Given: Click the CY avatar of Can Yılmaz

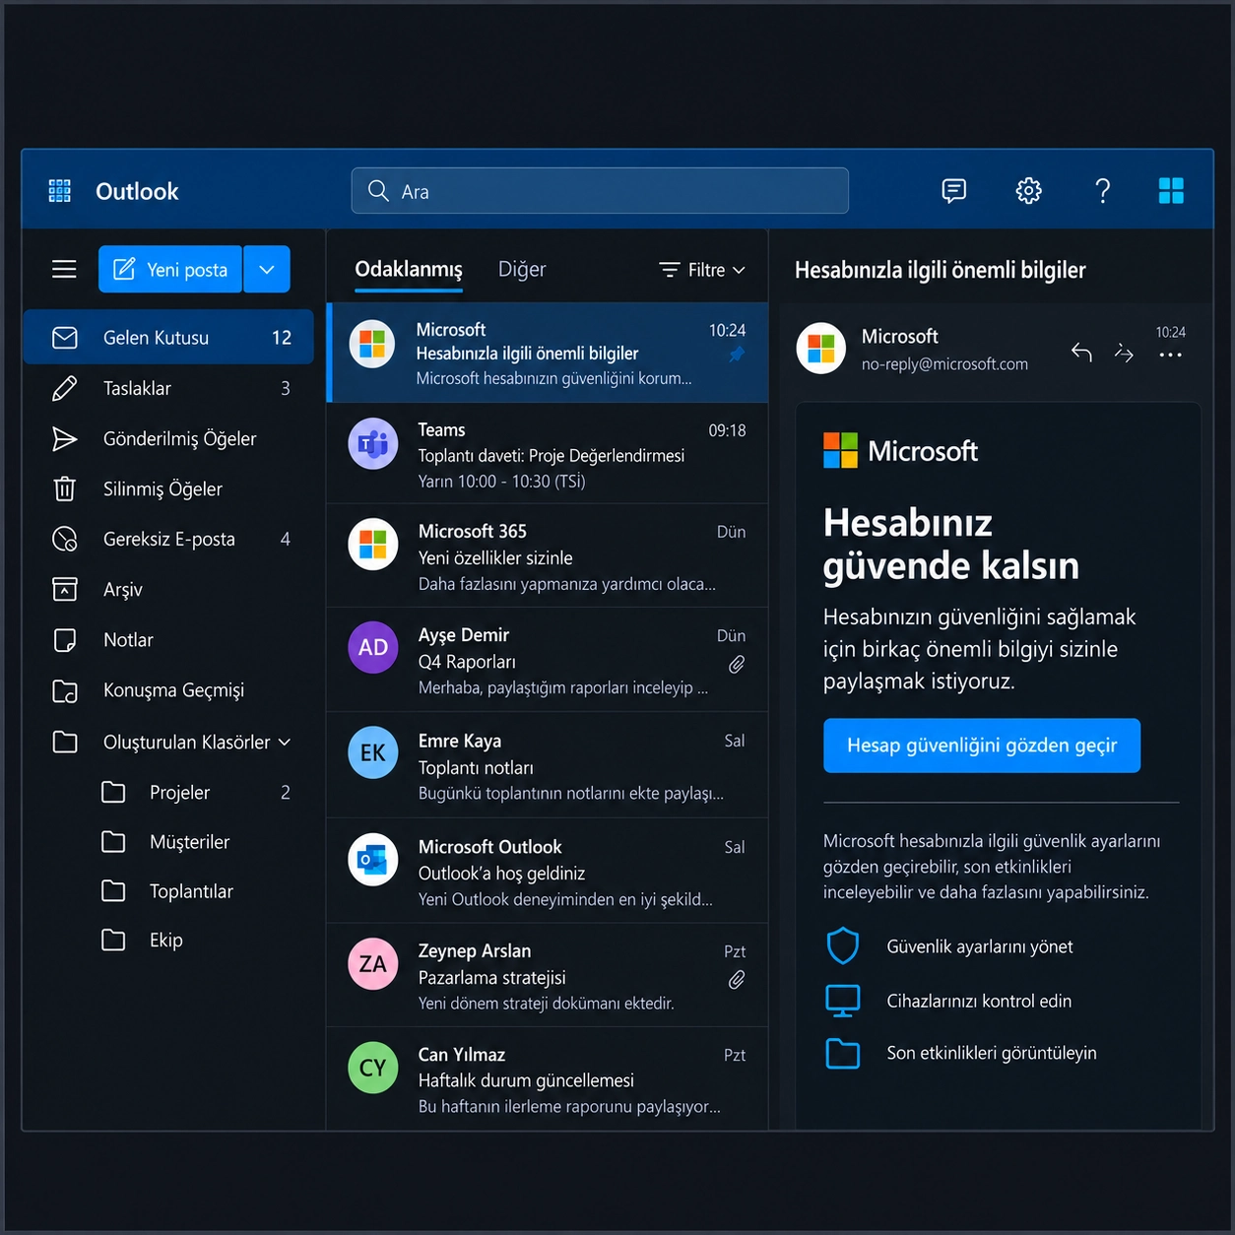Looking at the screenshot, I should pos(373,1068).
